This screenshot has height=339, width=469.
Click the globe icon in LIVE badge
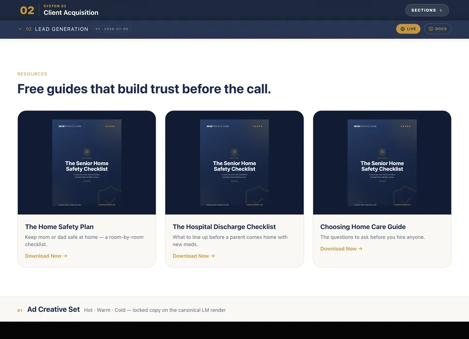[403, 29]
